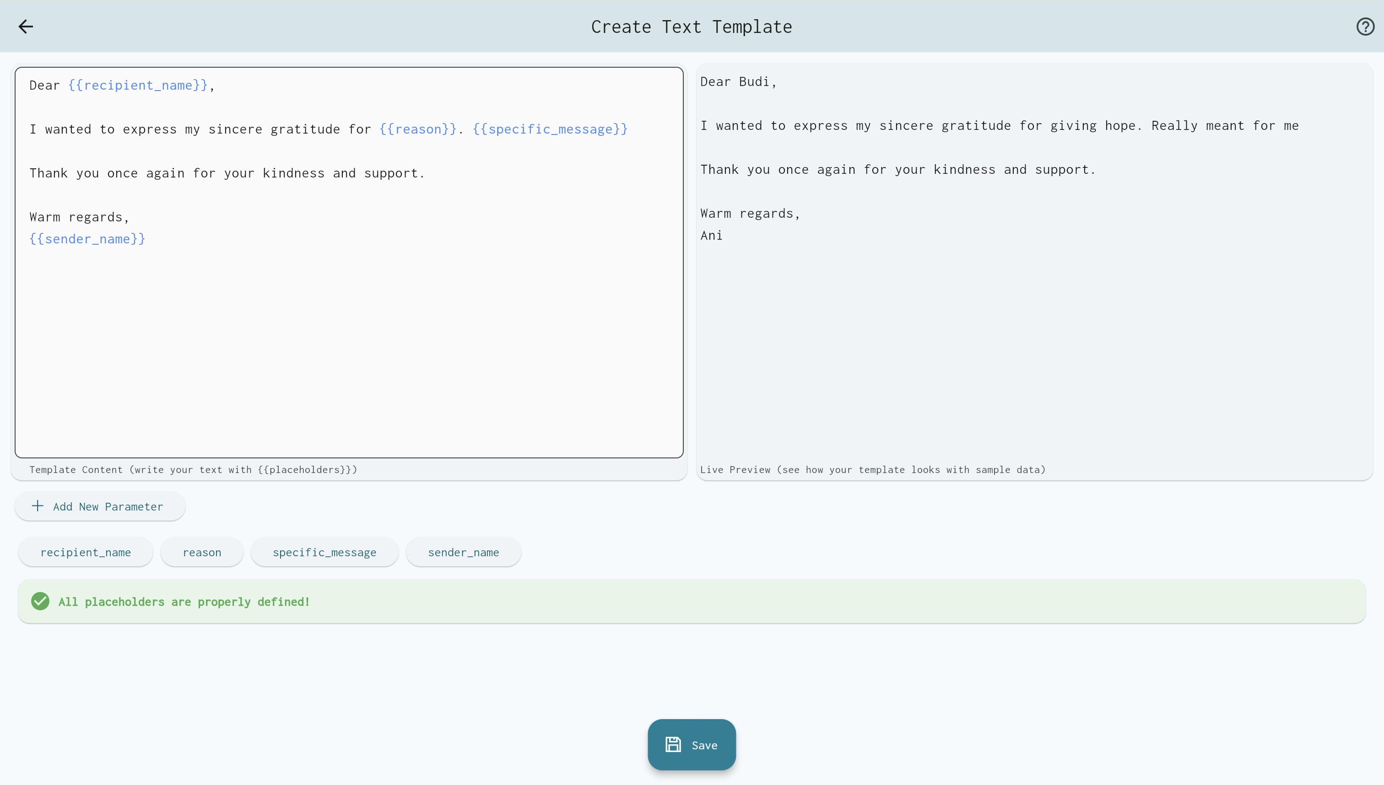Insert the specific_message parameter chip
The width and height of the screenshot is (1384, 785).
tap(324, 552)
